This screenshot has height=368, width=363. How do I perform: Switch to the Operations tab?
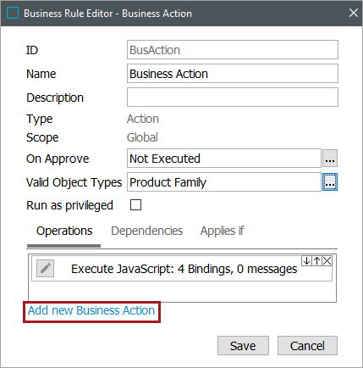click(x=64, y=231)
